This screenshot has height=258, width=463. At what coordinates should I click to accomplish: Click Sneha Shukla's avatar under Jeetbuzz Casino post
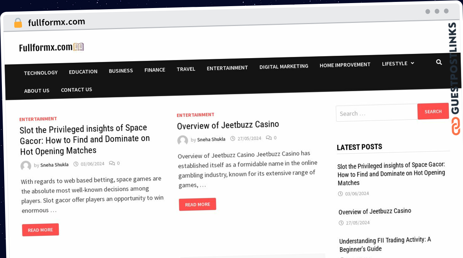click(182, 141)
